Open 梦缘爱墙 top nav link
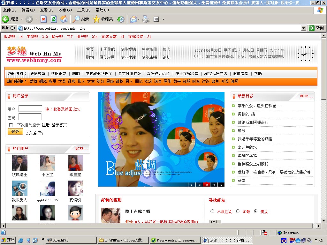Image resolution: width=327 pixels, height=245 pixels. (x=128, y=49)
